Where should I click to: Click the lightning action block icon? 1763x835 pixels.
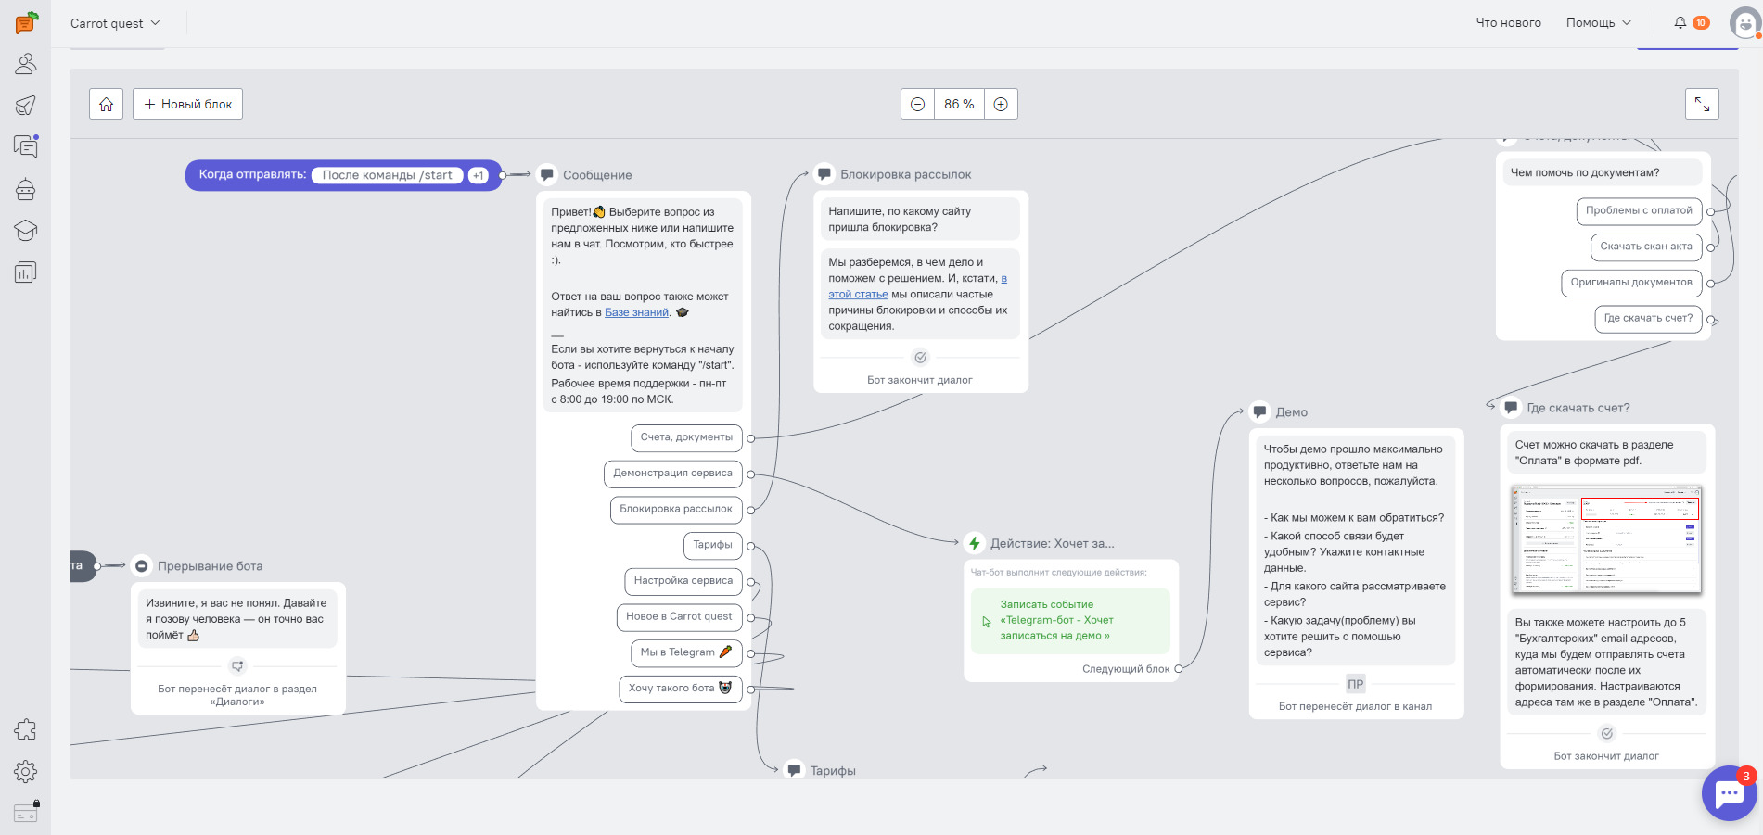(x=975, y=543)
